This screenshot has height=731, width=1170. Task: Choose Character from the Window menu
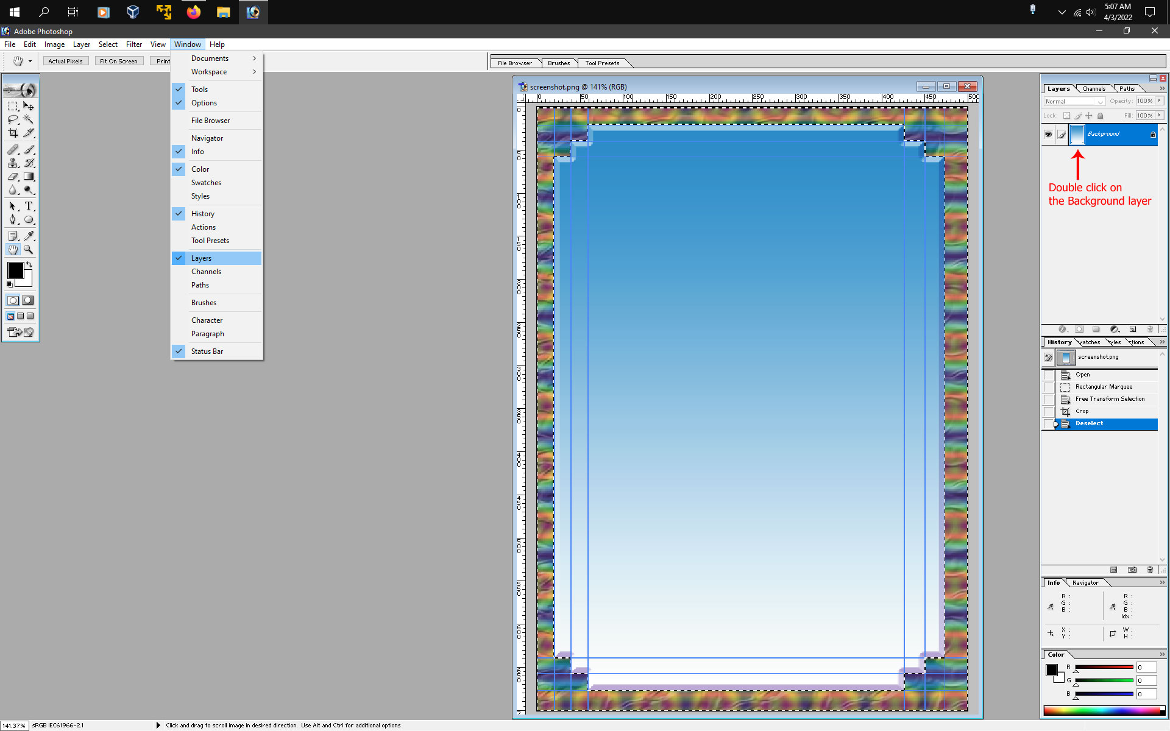(207, 320)
